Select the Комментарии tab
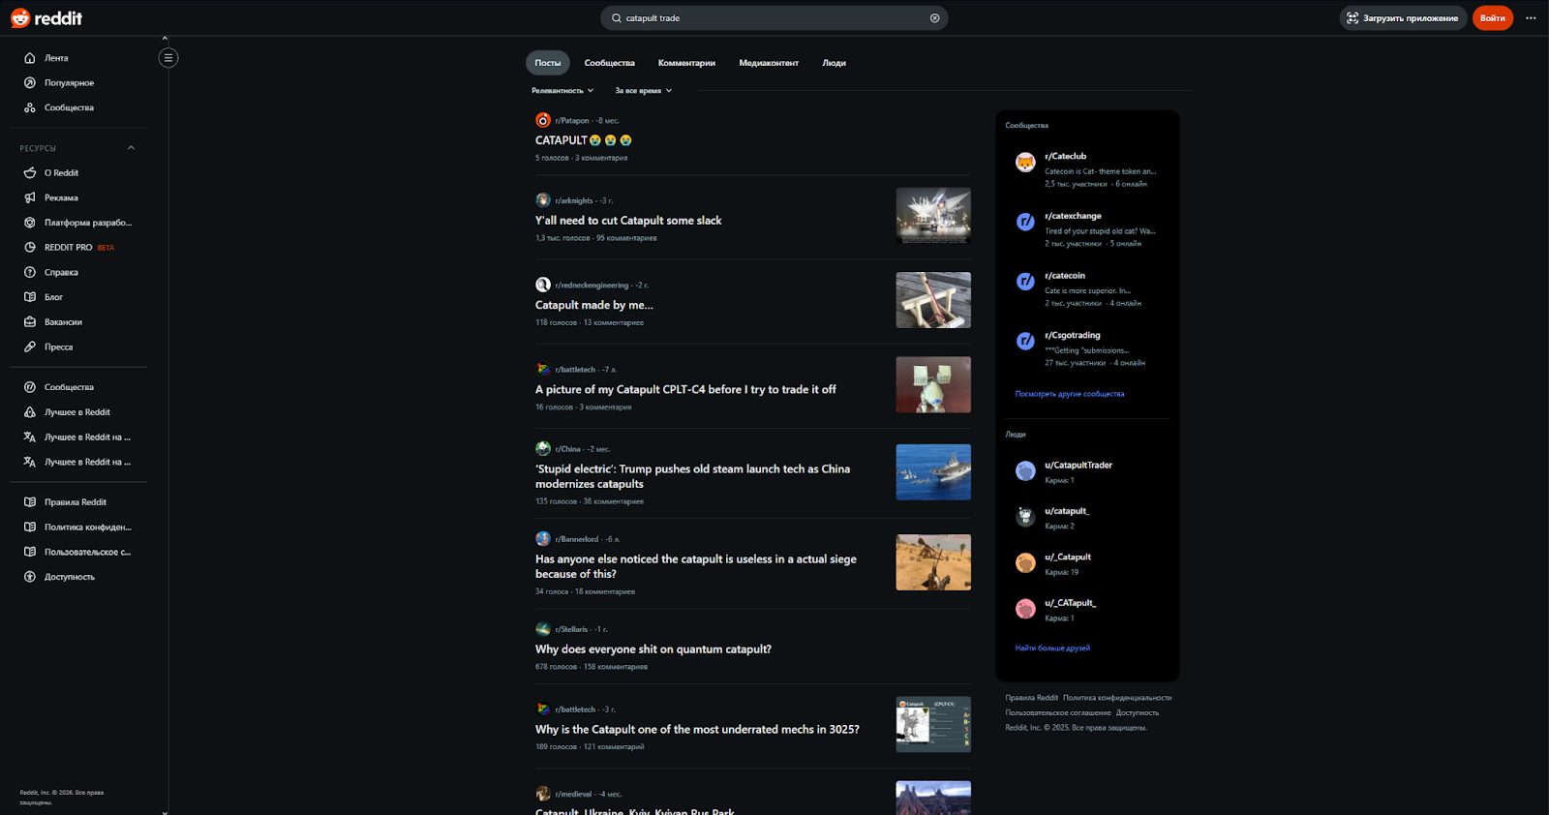Screen dimensions: 1549x815 [x=686, y=63]
